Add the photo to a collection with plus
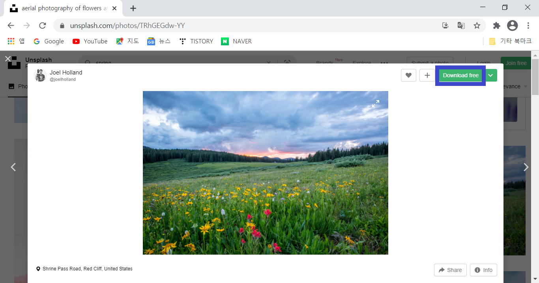539x283 pixels. [x=427, y=75]
